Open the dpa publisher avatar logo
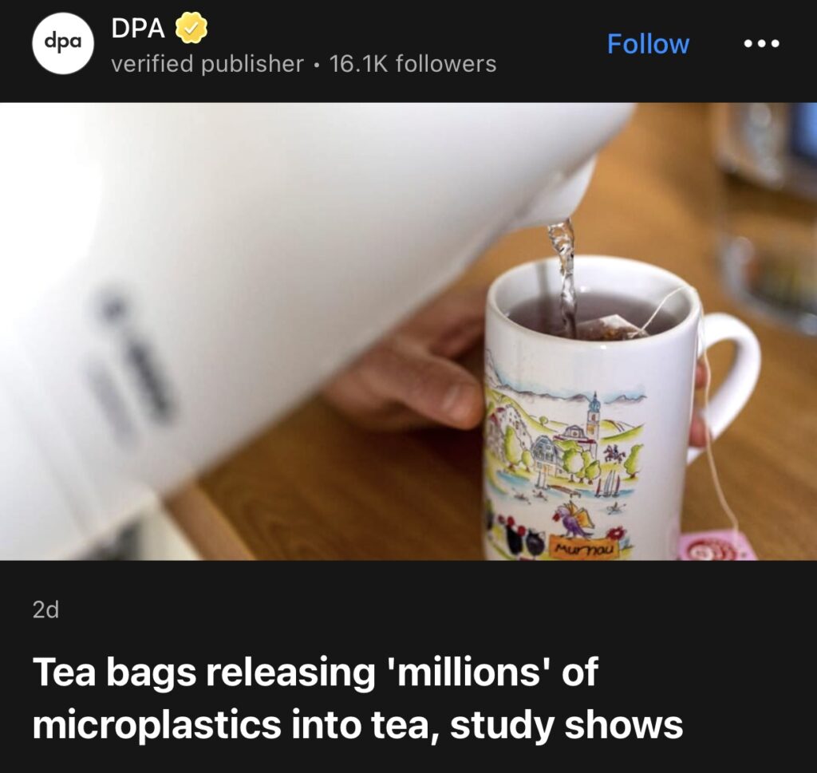The height and width of the screenshot is (773, 817). tap(63, 43)
